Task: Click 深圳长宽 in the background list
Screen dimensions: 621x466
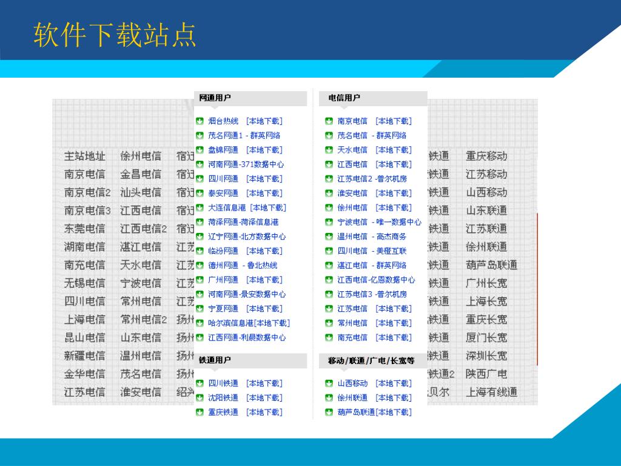Action: point(486,356)
